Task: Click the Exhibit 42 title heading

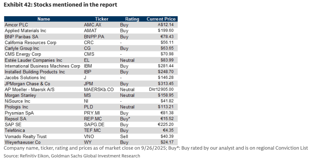Action: pyautogui.click(x=60, y=5)
